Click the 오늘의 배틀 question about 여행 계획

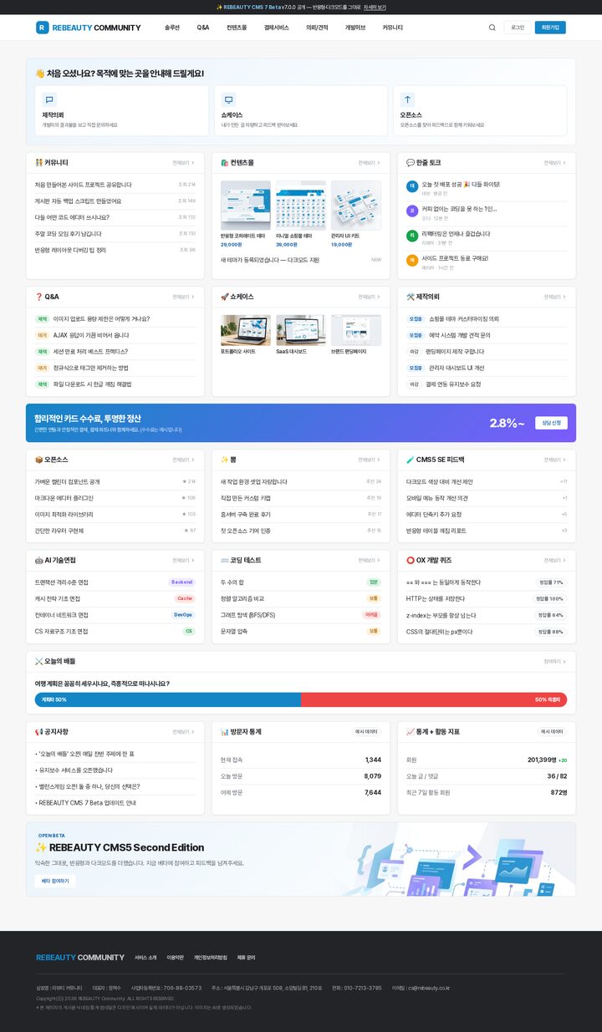[x=102, y=684]
